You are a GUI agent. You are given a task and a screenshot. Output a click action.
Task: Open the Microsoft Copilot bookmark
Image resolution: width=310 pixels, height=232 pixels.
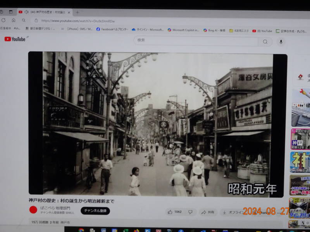(x=183, y=30)
